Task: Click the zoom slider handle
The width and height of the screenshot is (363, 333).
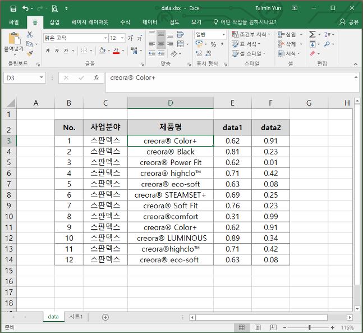Action: pyautogui.click(x=310, y=327)
